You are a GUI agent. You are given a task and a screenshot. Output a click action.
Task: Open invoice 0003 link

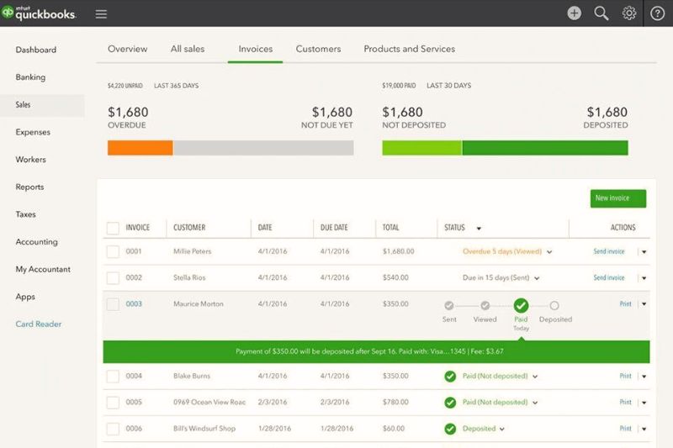point(134,304)
